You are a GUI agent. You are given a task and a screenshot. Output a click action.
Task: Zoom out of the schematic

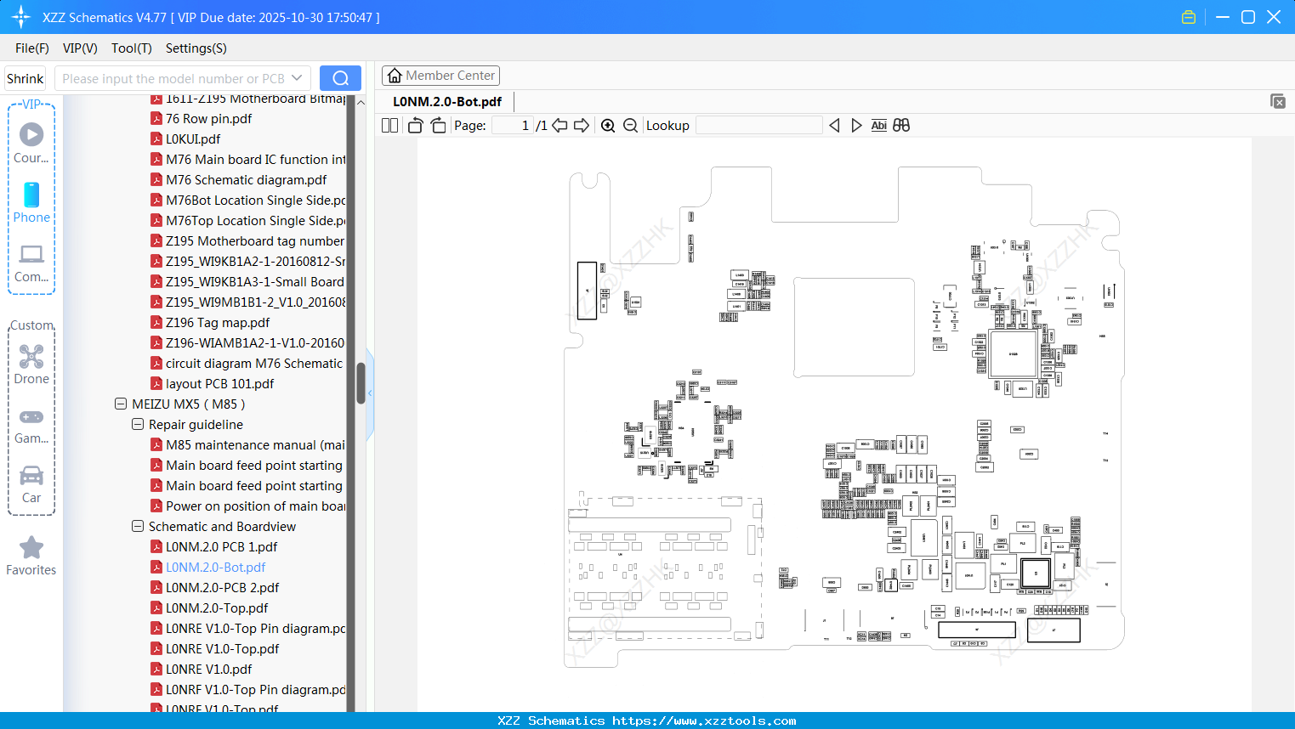pyautogui.click(x=630, y=126)
